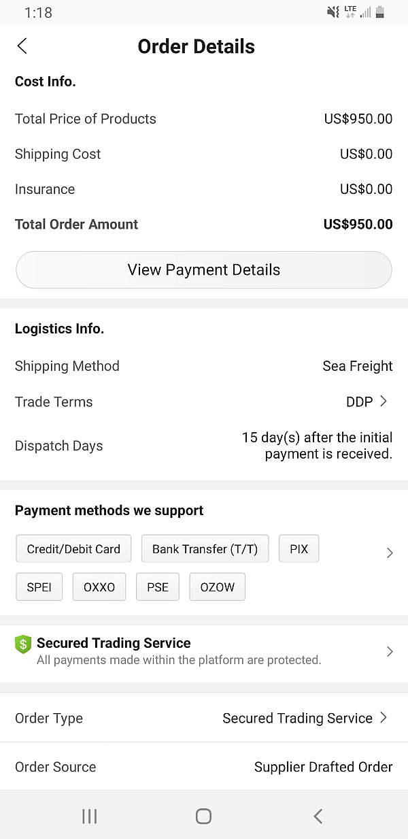The image size is (408, 839).
Task: Tap the battery status icon
Action: (380, 12)
